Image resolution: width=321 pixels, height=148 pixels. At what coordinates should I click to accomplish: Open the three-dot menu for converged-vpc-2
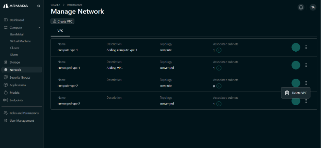306,101
